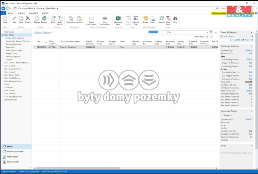Image resolution: width=258 pixels, height=174 pixels.
Task: Click the Find binoculars icon
Action: 175,18
